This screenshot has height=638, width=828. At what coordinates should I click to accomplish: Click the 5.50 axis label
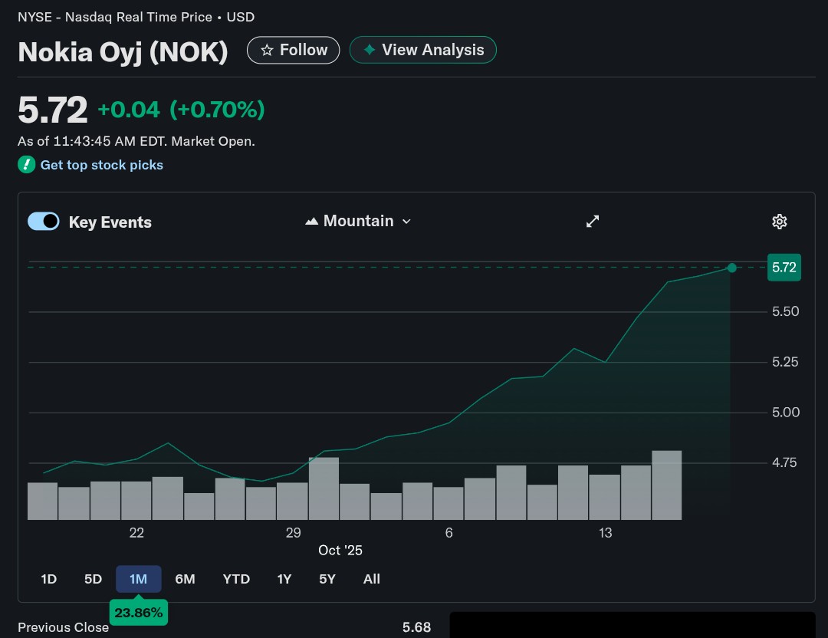(785, 311)
